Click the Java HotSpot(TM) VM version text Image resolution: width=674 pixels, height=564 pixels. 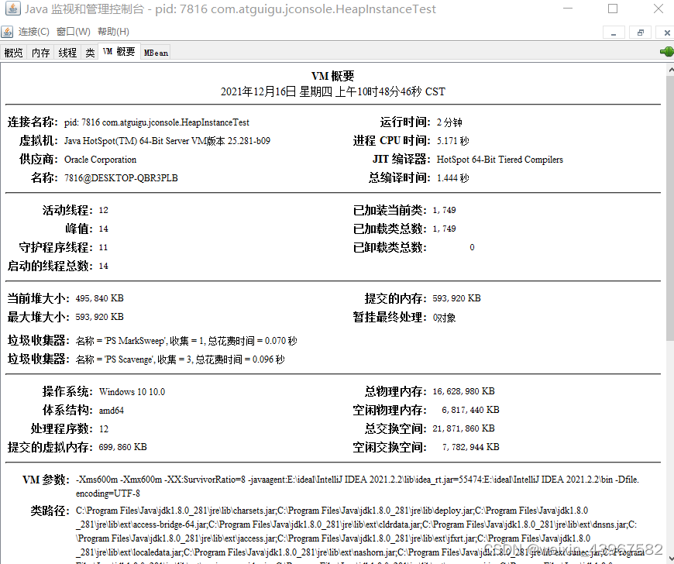[x=167, y=141]
